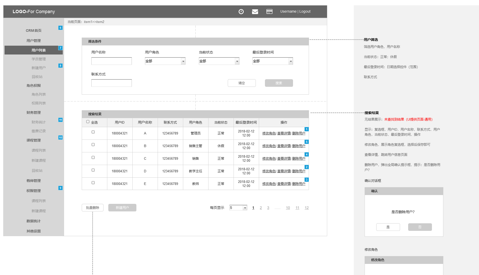Click blue badge 6 beside CRM首页
Image resolution: width=479 pixels, height=275 pixels.
[x=60, y=28]
